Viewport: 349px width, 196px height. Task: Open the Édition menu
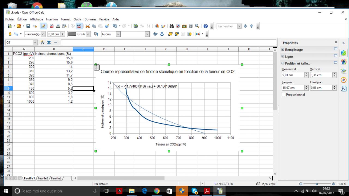tap(22, 19)
